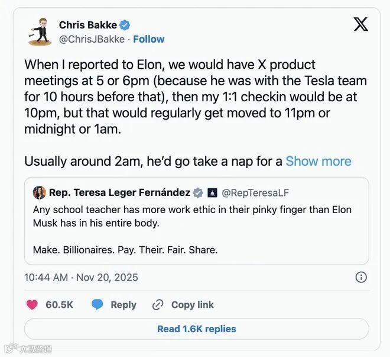Click the blue reply bubble icon
The width and height of the screenshot is (390, 357).
pos(97,305)
